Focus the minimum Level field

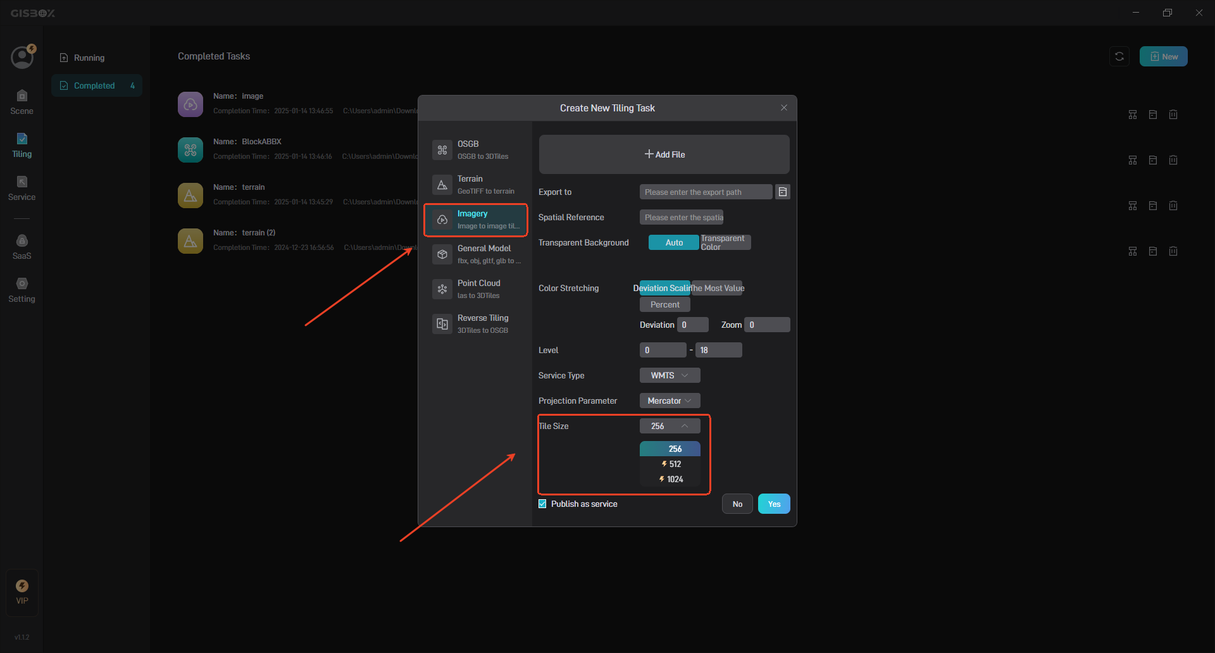[663, 350]
